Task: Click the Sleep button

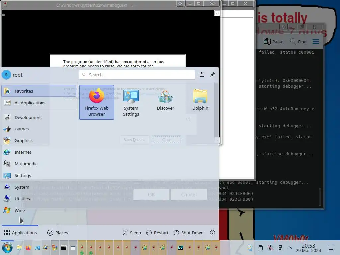Action: click(131, 233)
